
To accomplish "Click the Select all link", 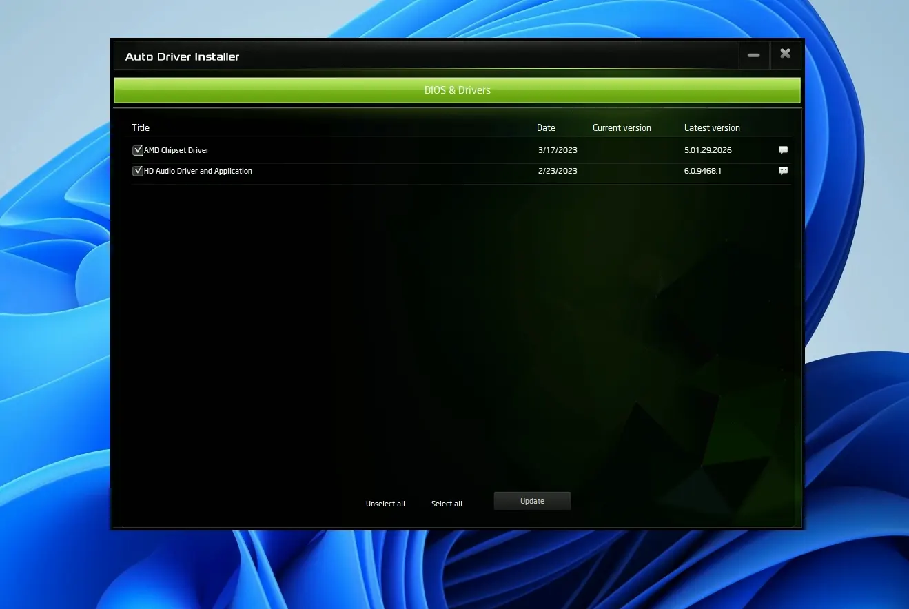I will coord(447,504).
